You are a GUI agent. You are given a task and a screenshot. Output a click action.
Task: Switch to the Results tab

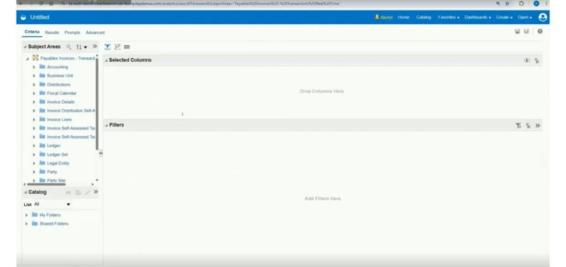click(x=51, y=33)
